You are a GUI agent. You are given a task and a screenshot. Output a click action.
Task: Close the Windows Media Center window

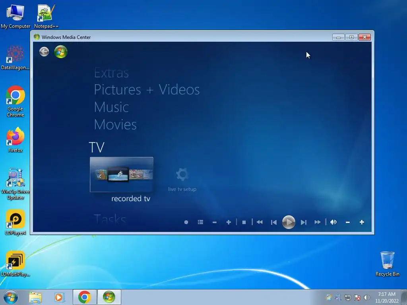[x=365, y=37]
